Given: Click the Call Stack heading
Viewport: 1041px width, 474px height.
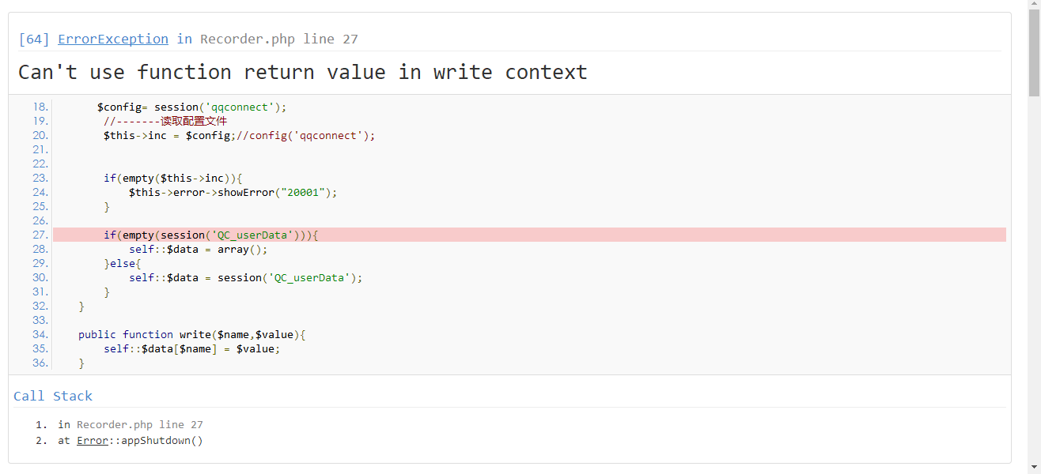Looking at the screenshot, I should (53, 396).
